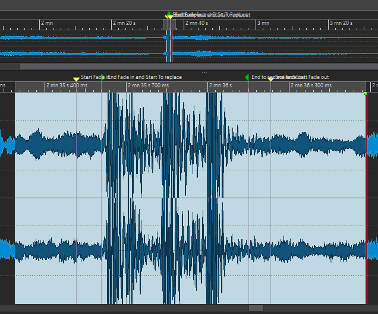Image resolution: width=378 pixels, height=314 pixels.
Task: Click the highlighted visible-range box in overview ruler
Action: (x=169, y=24)
